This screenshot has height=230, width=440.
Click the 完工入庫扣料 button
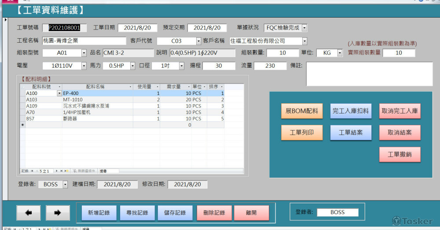351,111
